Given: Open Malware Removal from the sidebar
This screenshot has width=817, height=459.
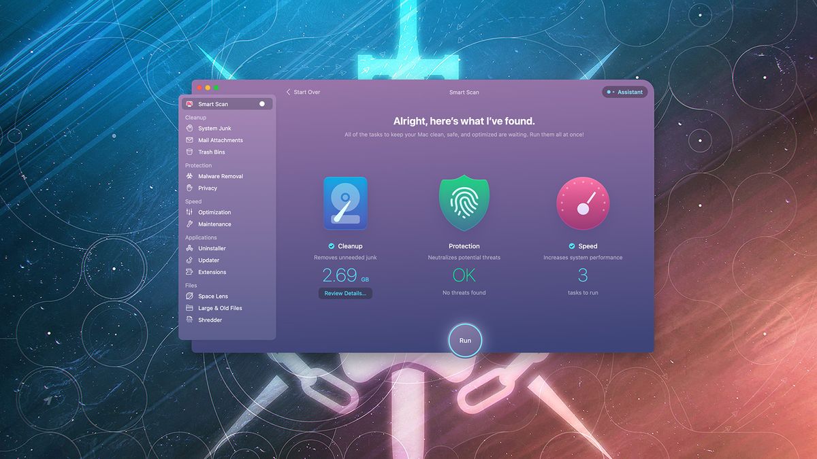Looking at the screenshot, I should (x=191, y=175).
